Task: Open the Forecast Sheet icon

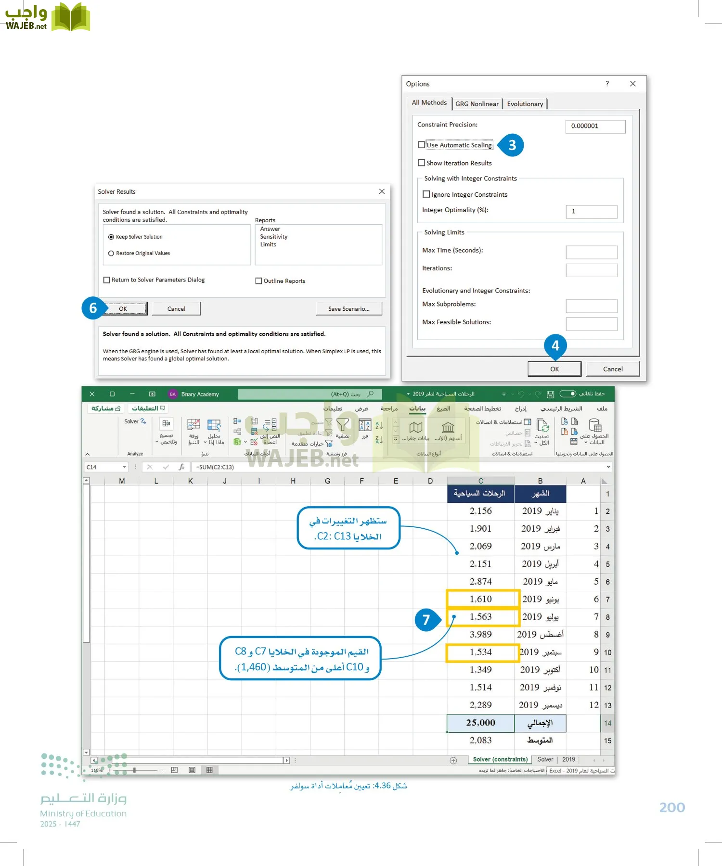Action: [193, 425]
